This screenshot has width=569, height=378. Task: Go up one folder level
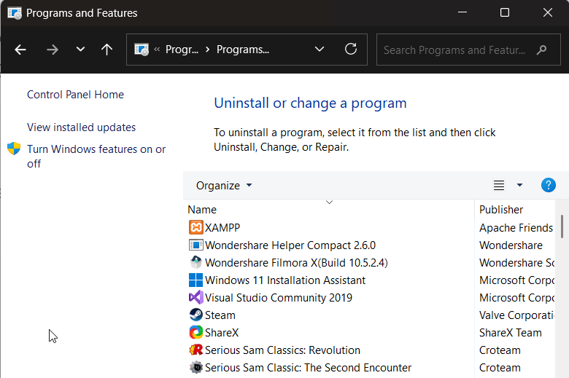pos(107,50)
